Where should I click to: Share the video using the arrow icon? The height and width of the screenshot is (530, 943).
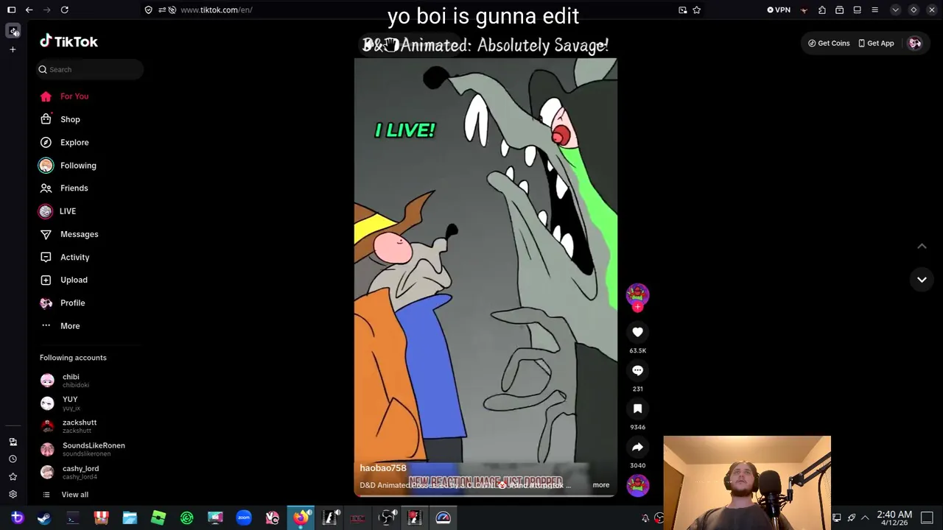(x=637, y=447)
